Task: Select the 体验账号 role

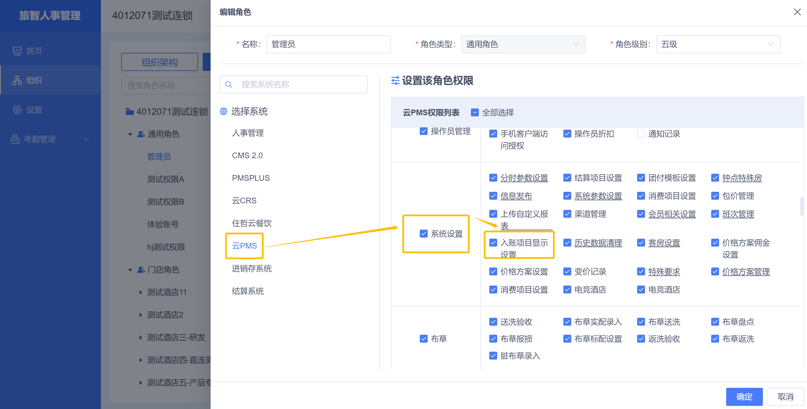Action: 163,225
